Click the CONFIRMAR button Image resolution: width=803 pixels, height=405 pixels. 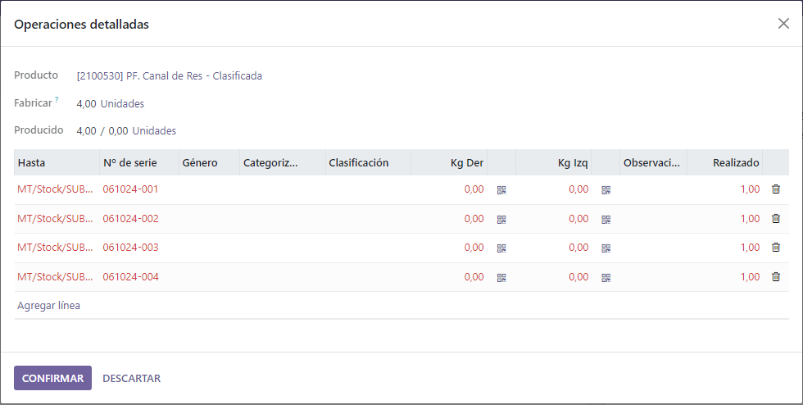coord(52,378)
